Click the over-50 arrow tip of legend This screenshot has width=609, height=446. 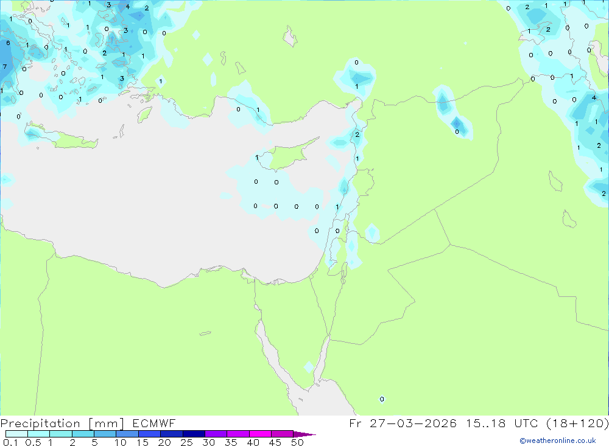pos(304,434)
